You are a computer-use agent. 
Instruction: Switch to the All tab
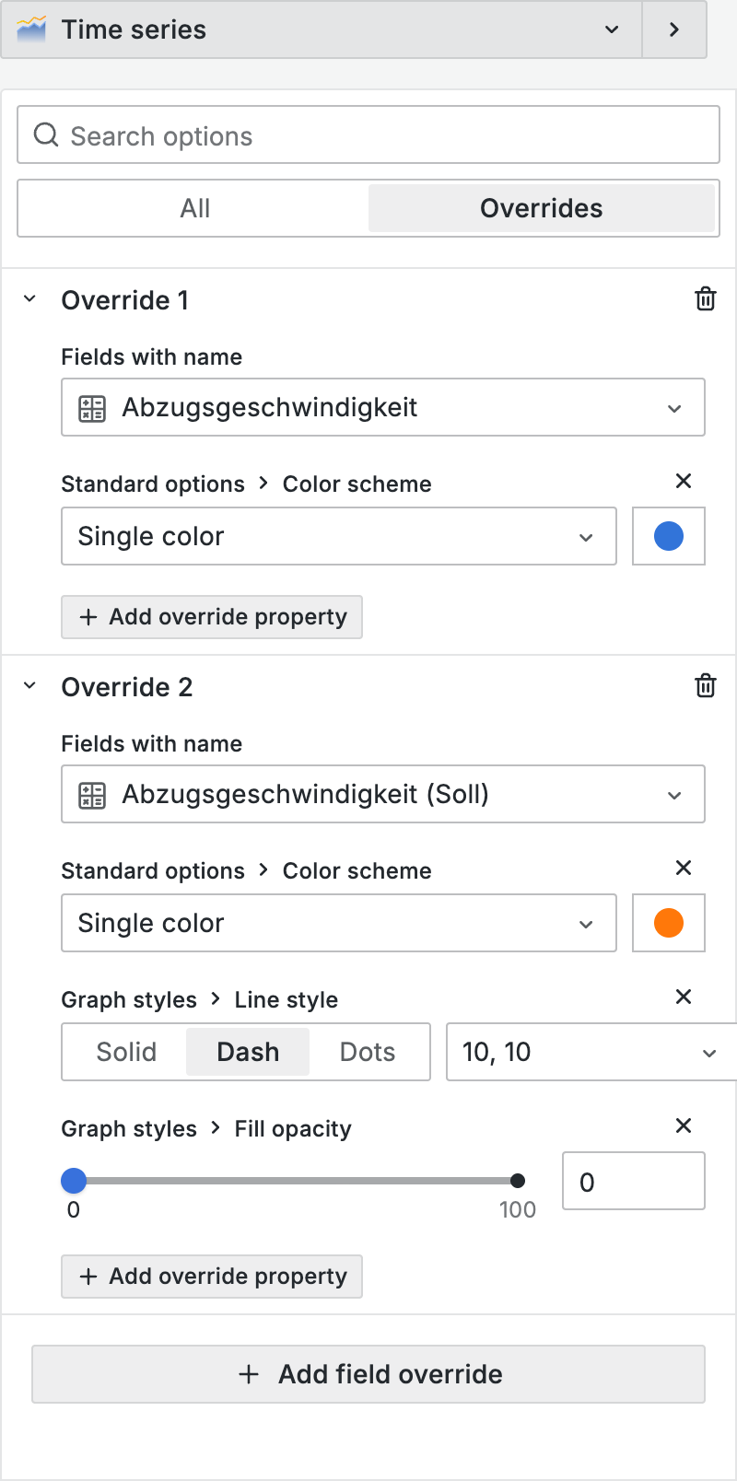(194, 208)
